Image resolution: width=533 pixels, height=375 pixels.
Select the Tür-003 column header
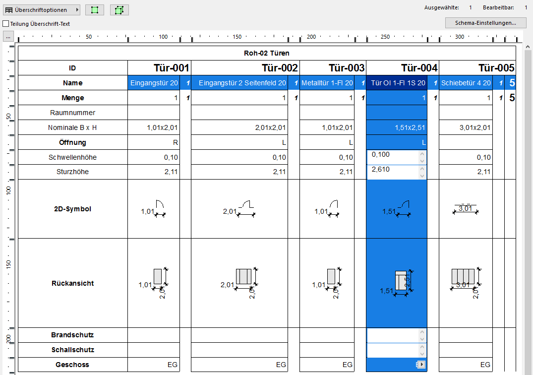pos(333,67)
